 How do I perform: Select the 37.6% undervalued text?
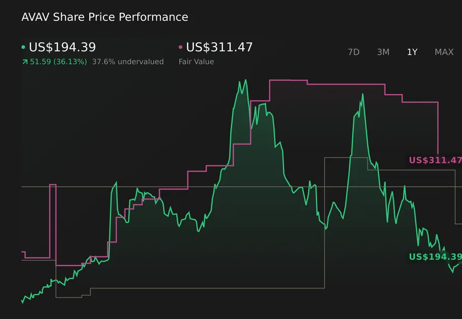(127, 62)
